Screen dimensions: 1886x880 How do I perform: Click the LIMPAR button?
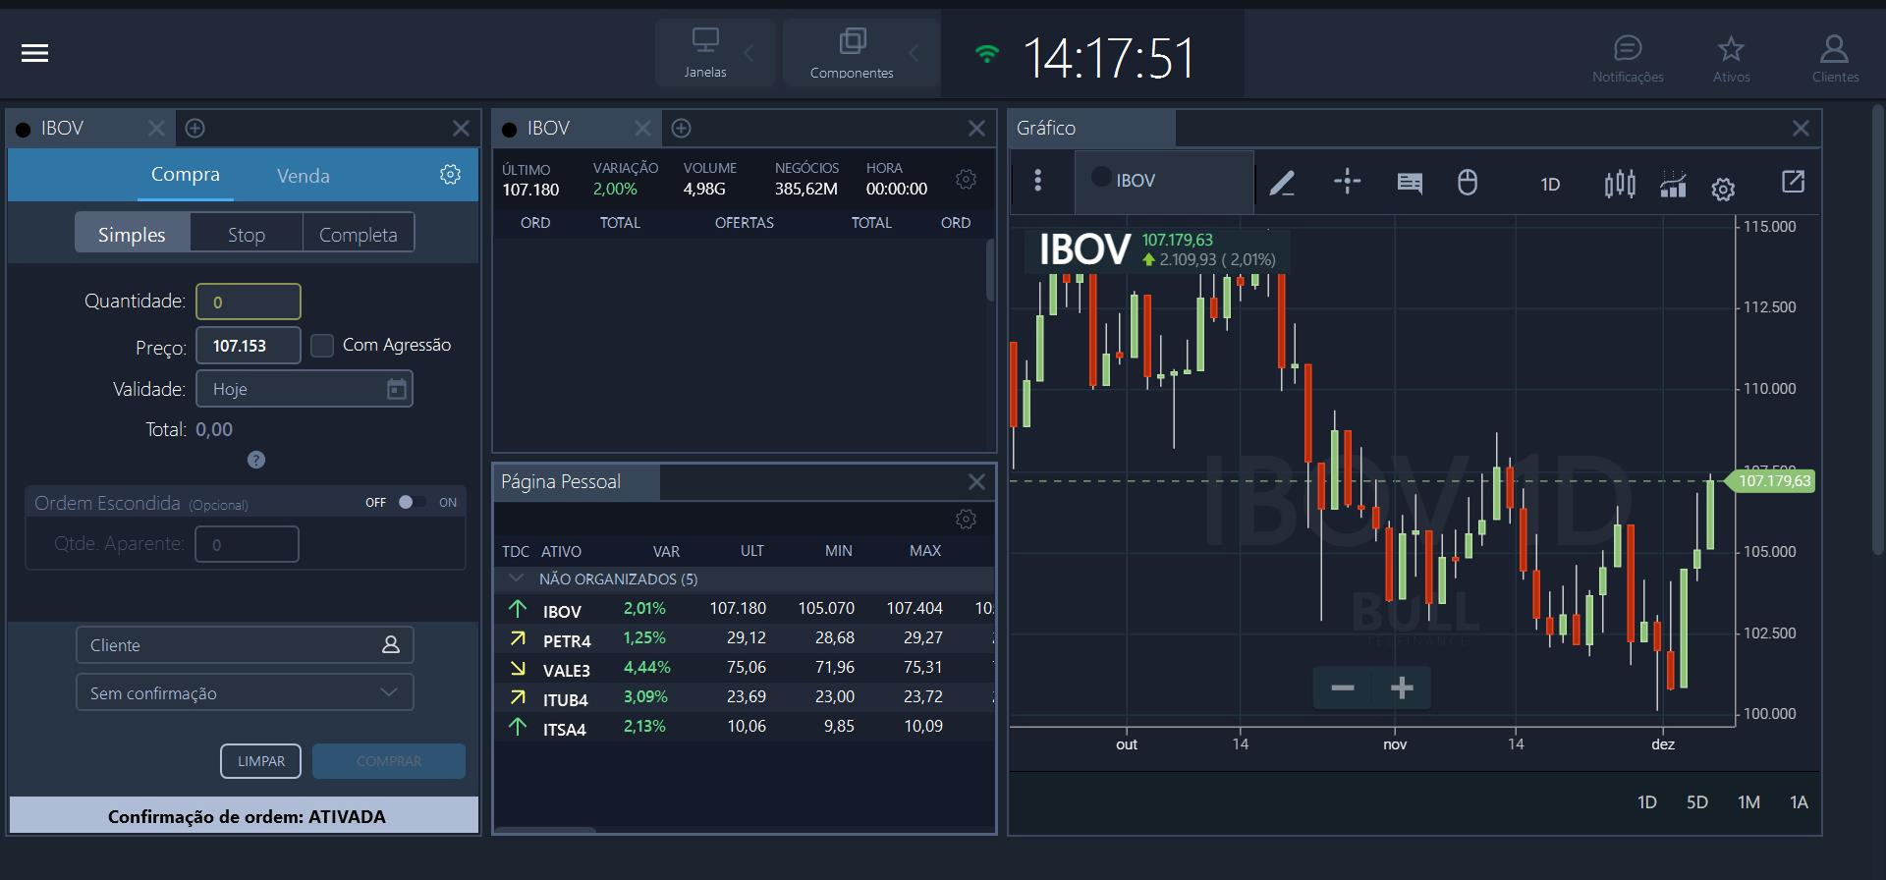point(260,761)
